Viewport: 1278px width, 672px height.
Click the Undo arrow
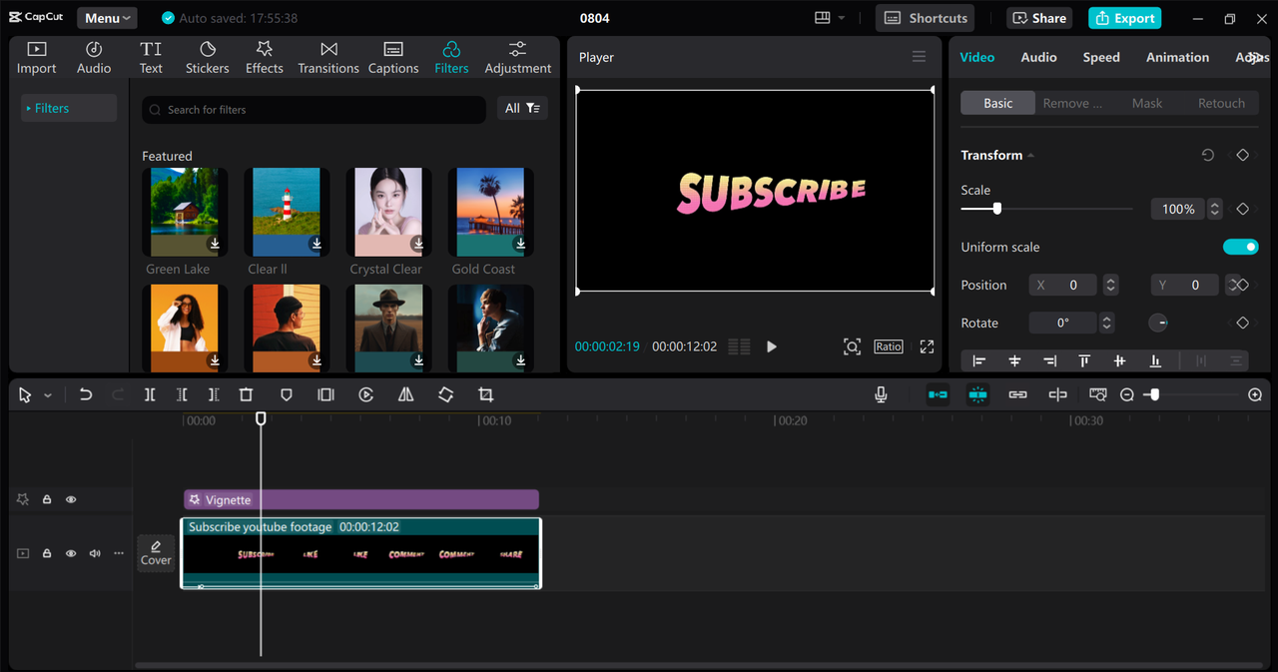point(86,395)
